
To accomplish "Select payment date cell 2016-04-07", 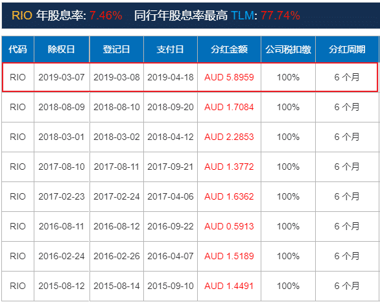I will pos(171,256).
